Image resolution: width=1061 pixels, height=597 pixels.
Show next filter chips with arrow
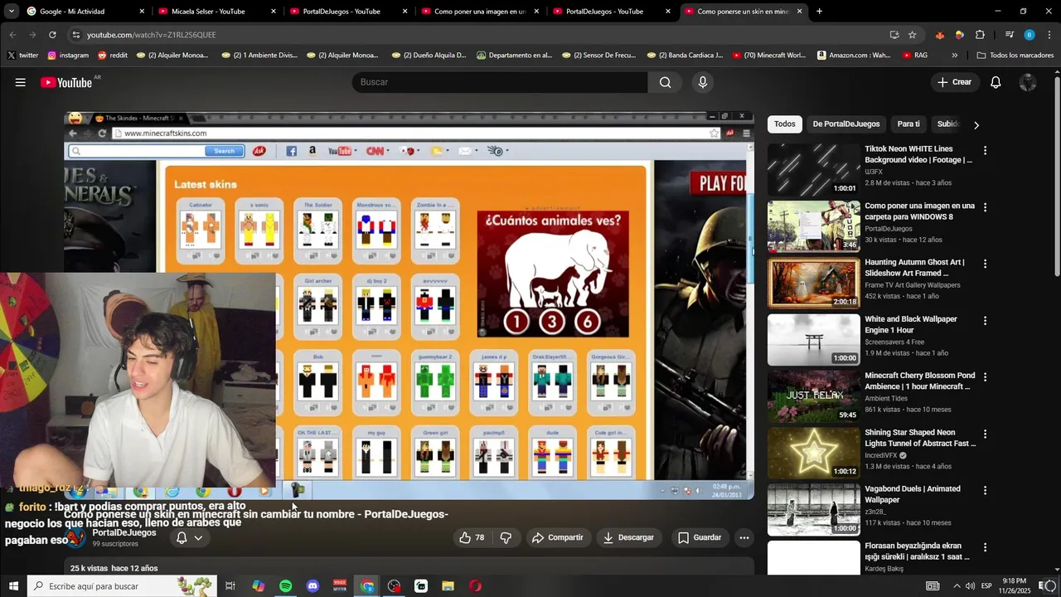[976, 124]
